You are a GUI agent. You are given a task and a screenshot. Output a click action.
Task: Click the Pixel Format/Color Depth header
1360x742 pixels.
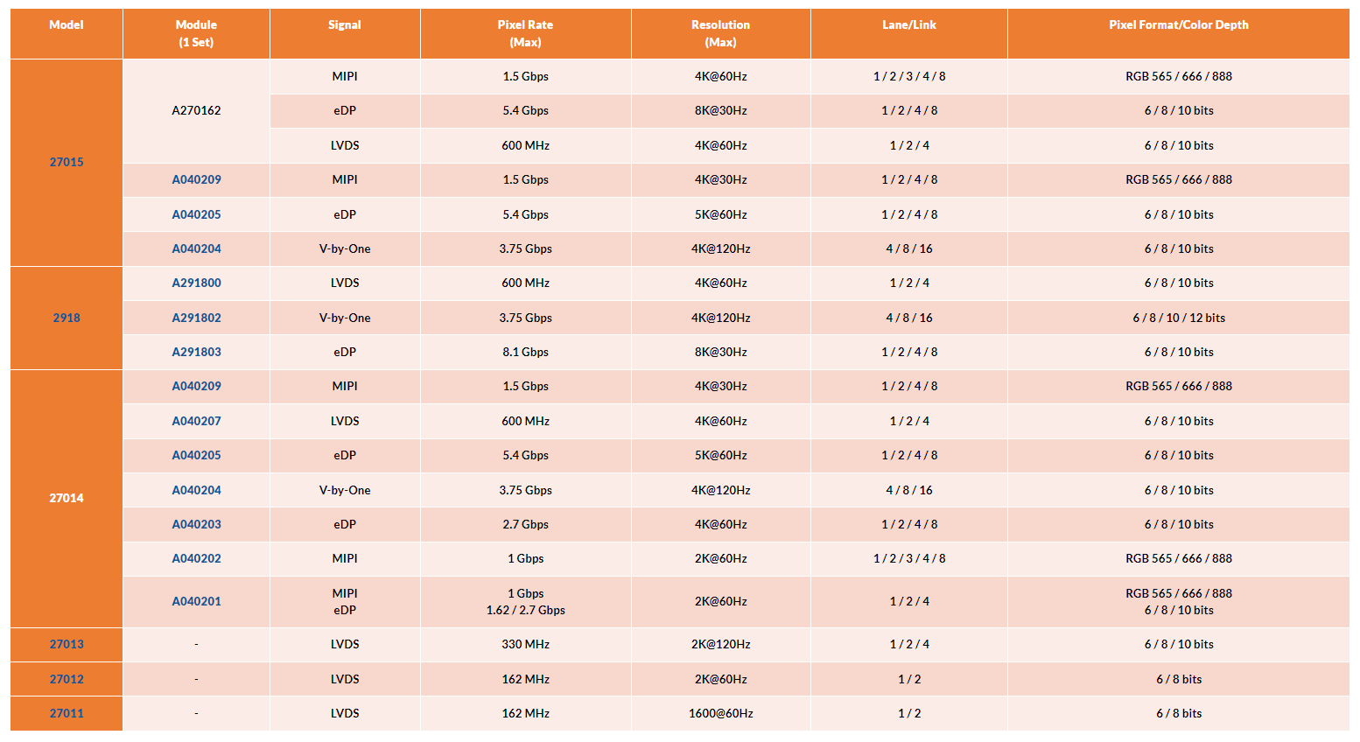[1179, 33]
